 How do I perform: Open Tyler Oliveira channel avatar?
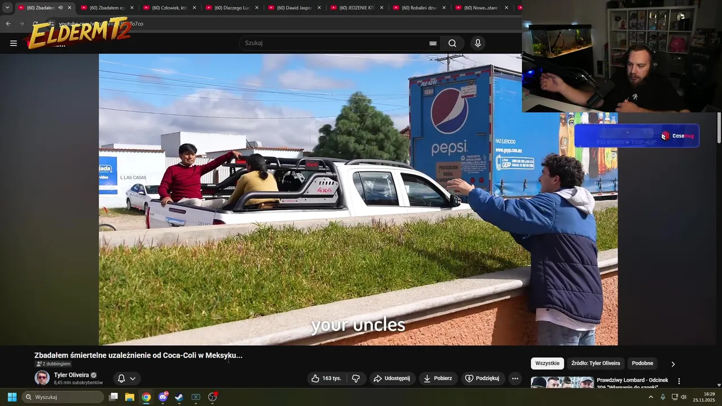pyautogui.click(x=42, y=378)
